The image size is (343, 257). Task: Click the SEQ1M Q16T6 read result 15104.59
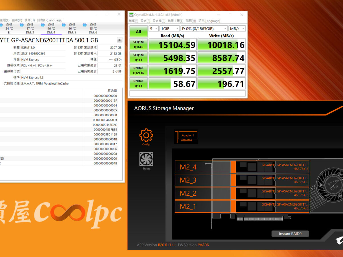173,45
